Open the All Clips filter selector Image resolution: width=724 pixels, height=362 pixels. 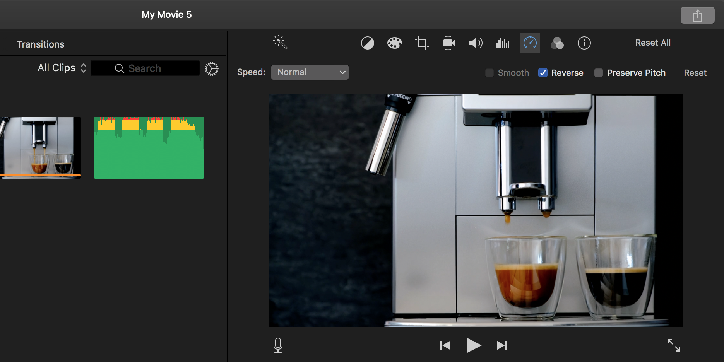[x=61, y=68]
